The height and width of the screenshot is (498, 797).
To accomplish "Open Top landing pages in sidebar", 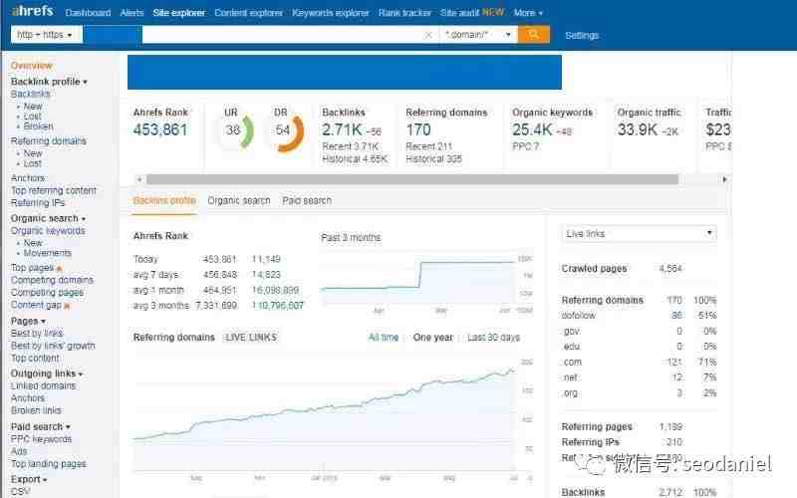I will pos(48,464).
